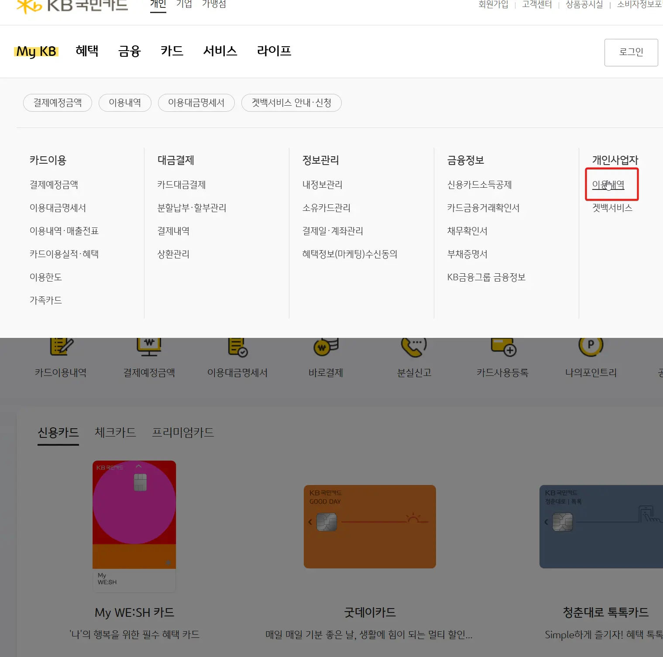663x657 pixels.
Task: Open the 채무확인서 link
Action: coord(467,231)
